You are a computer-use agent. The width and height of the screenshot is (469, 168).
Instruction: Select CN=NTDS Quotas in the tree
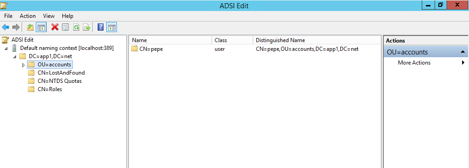click(60, 81)
